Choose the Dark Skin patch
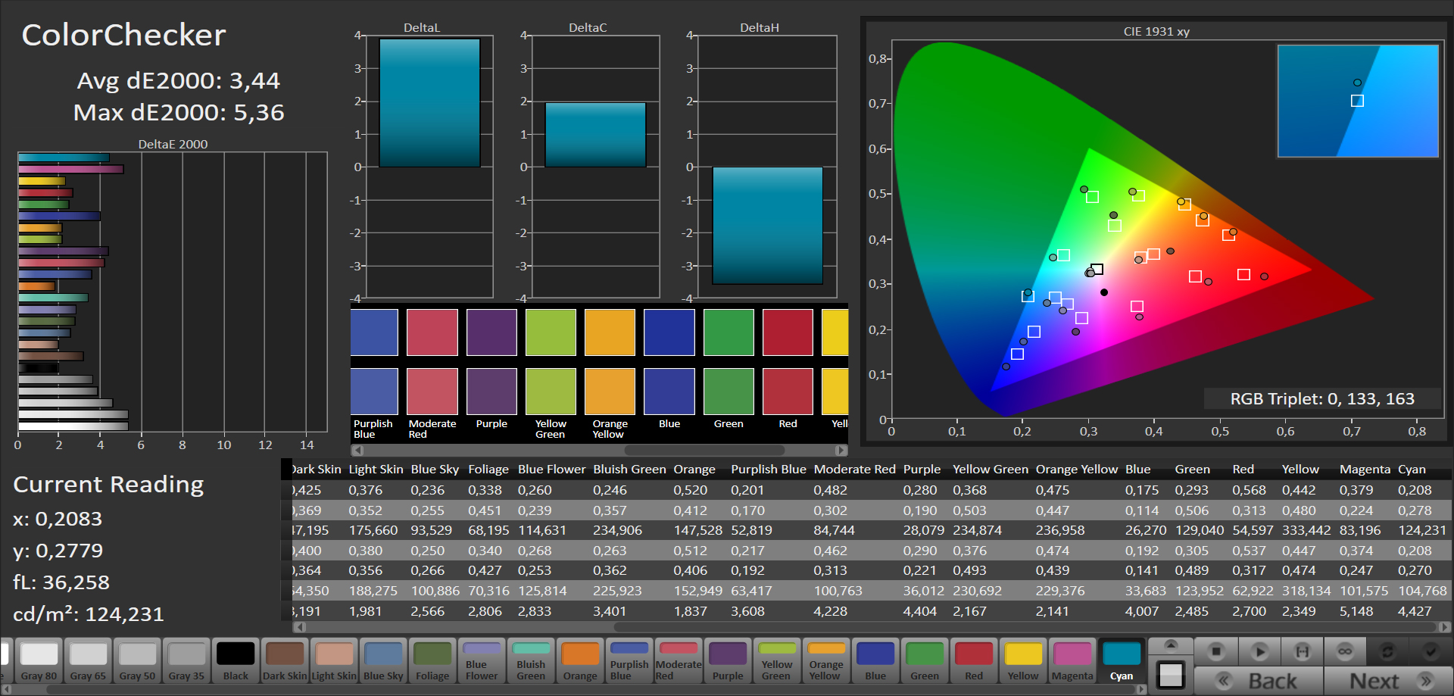This screenshot has width=1454, height=696. point(285,661)
